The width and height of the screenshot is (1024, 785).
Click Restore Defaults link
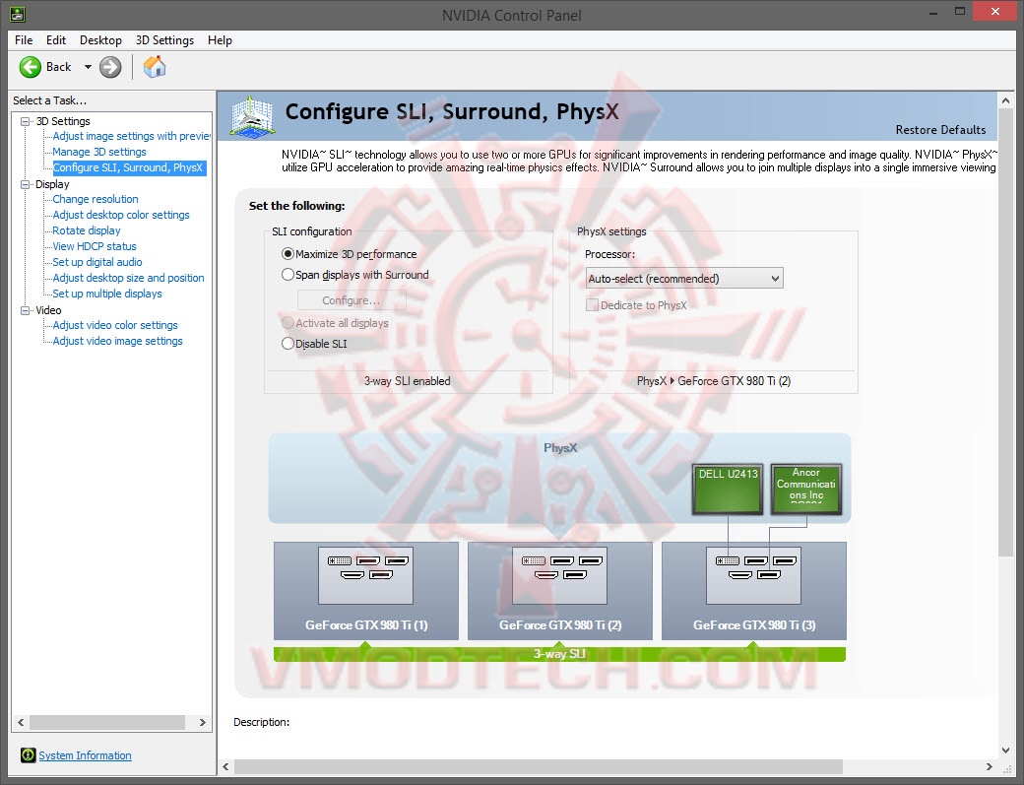click(x=940, y=130)
